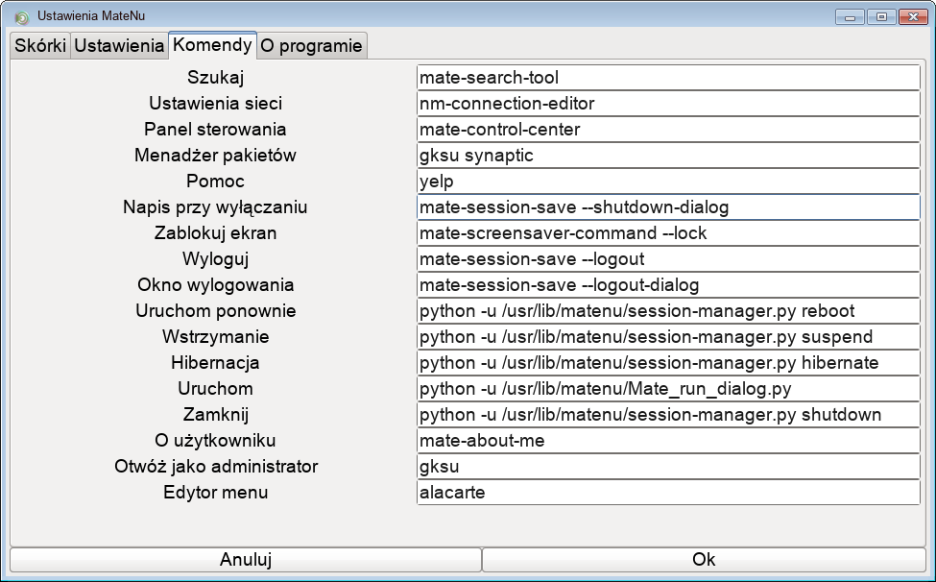Image resolution: width=936 pixels, height=582 pixels.
Task: Click the Zamknij shutdown command field
Action: (668, 415)
